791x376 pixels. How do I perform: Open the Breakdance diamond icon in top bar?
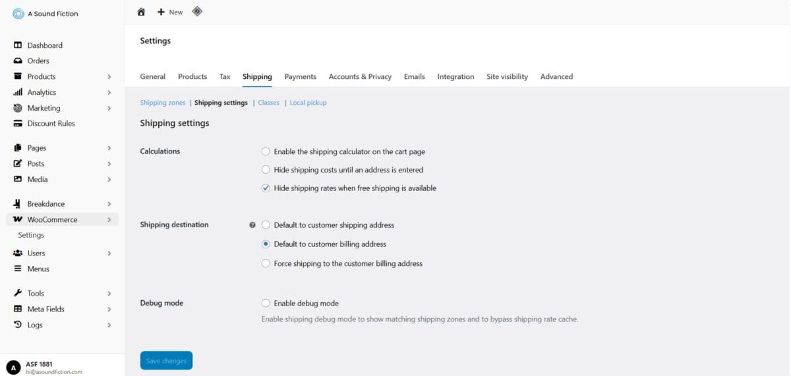pyautogui.click(x=197, y=11)
